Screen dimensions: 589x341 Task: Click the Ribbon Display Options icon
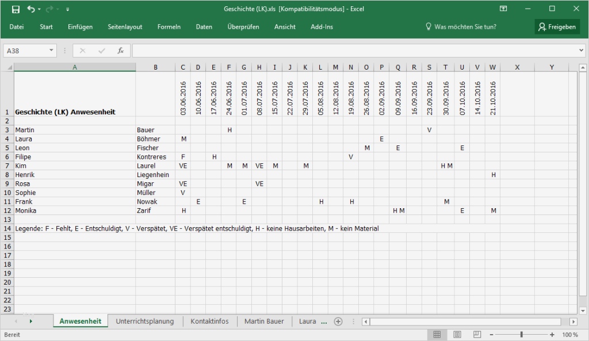[503, 9]
